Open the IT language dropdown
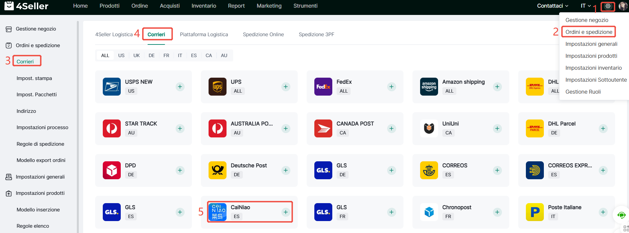This screenshot has width=629, height=233. pyautogui.click(x=585, y=6)
